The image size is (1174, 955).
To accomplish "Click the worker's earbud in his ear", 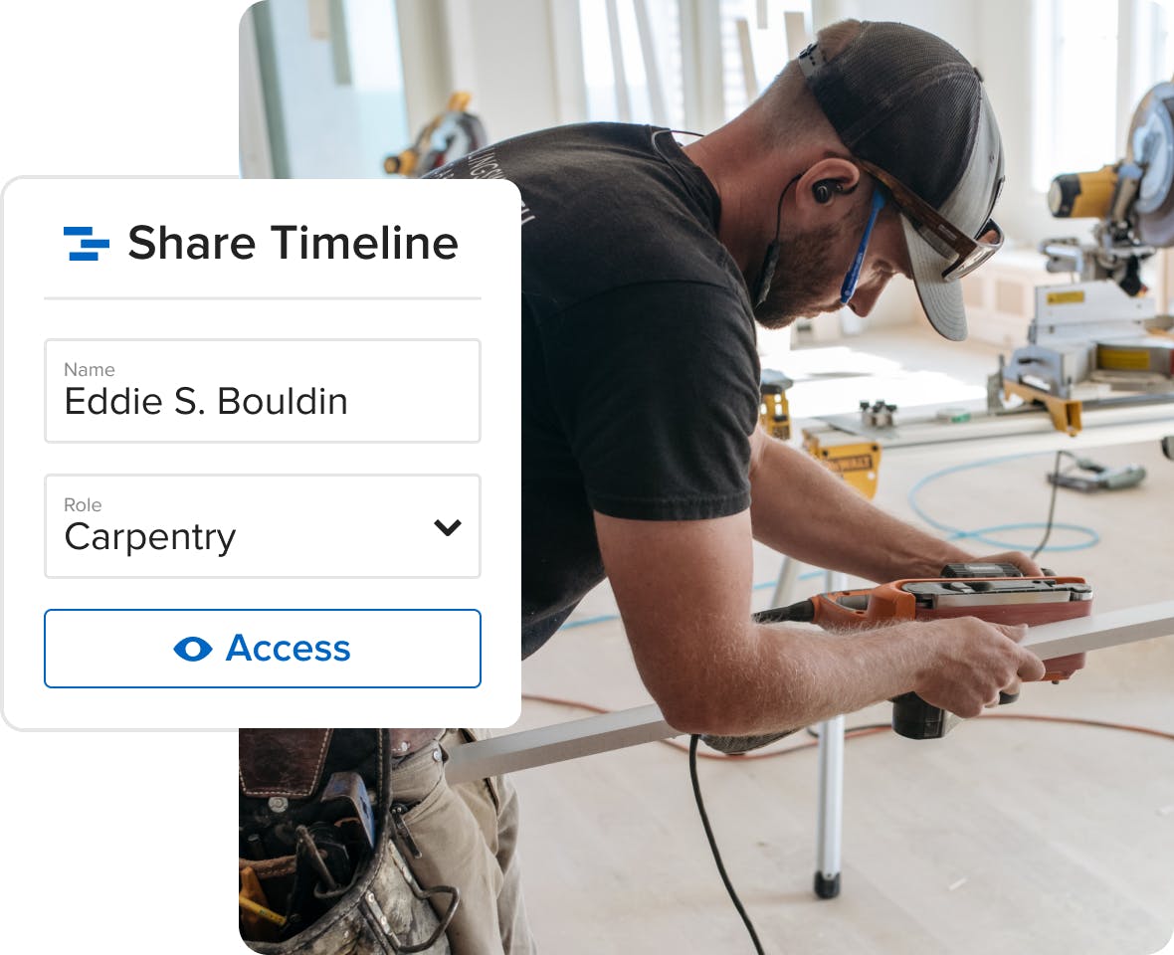I will pos(825,190).
